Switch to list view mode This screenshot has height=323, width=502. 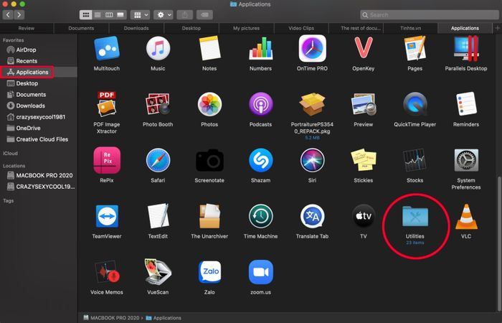[x=98, y=15]
